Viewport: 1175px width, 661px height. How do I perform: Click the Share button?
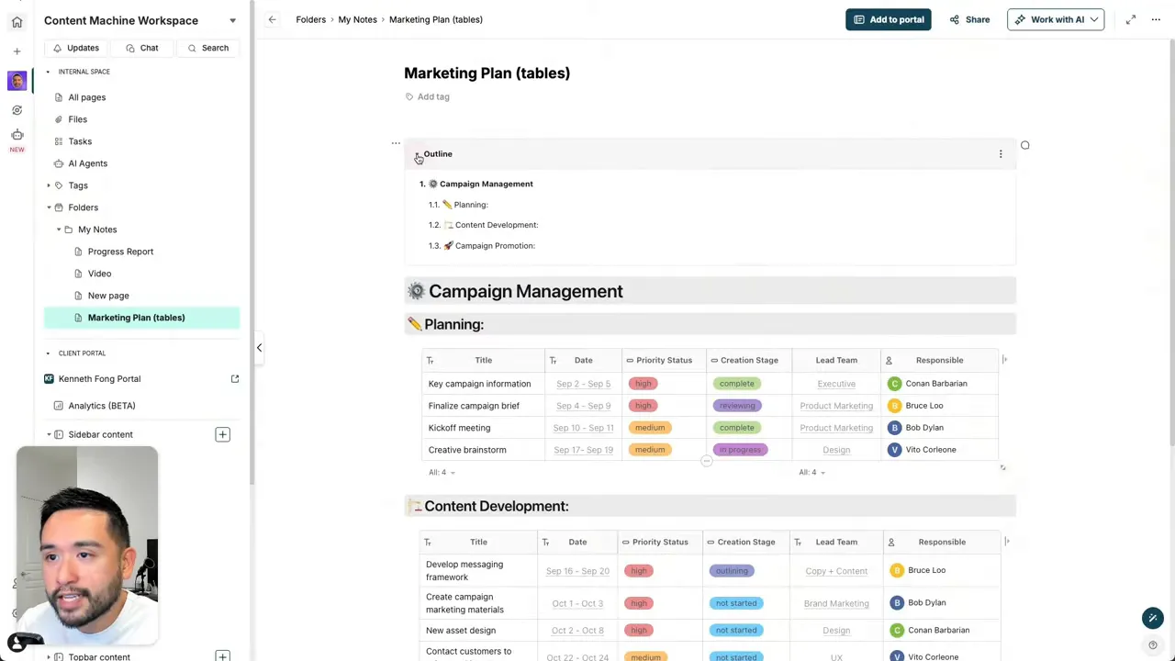(x=969, y=19)
